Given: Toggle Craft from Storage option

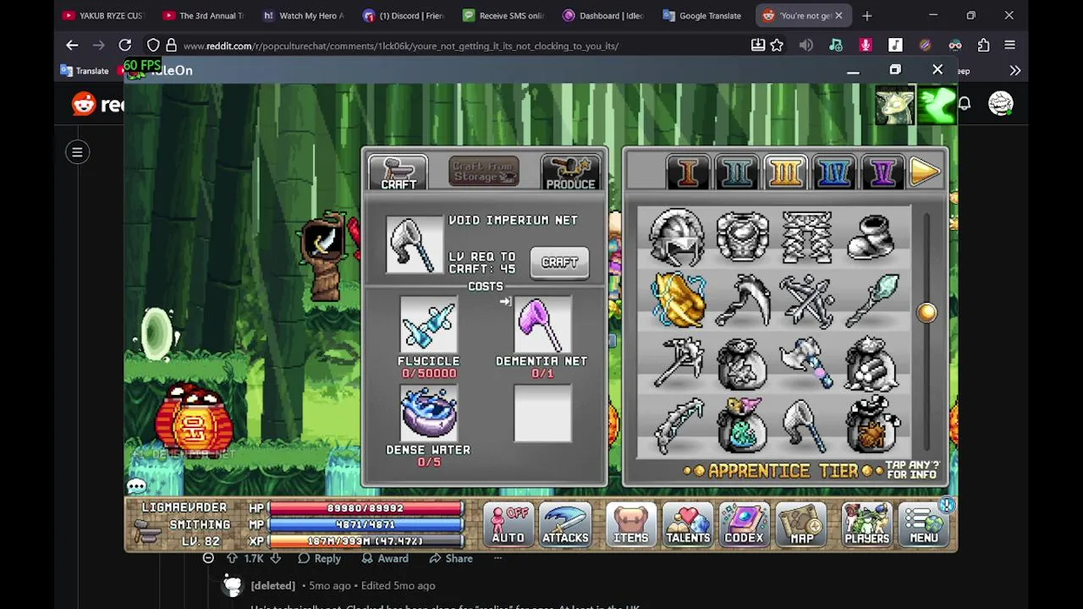Looking at the screenshot, I should (x=483, y=172).
